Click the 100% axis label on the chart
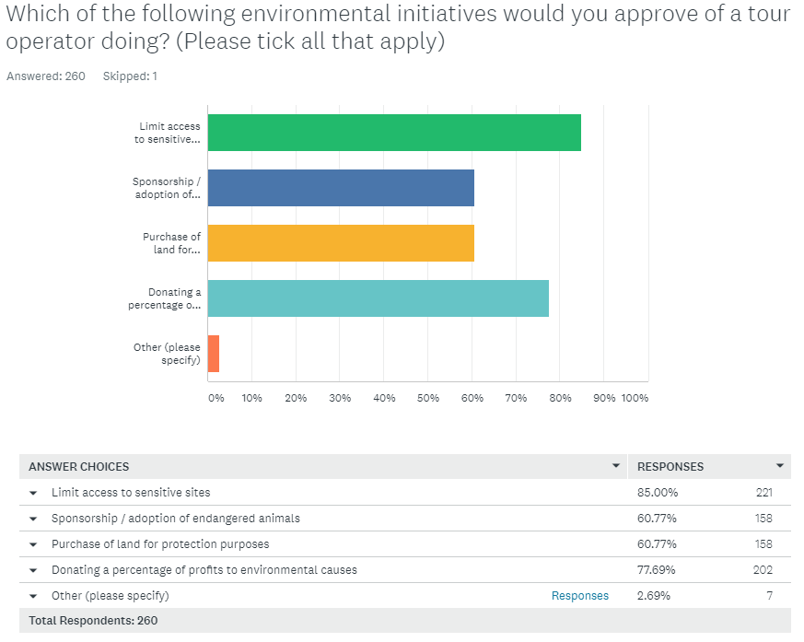The width and height of the screenshot is (804, 642). click(x=634, y=398)
